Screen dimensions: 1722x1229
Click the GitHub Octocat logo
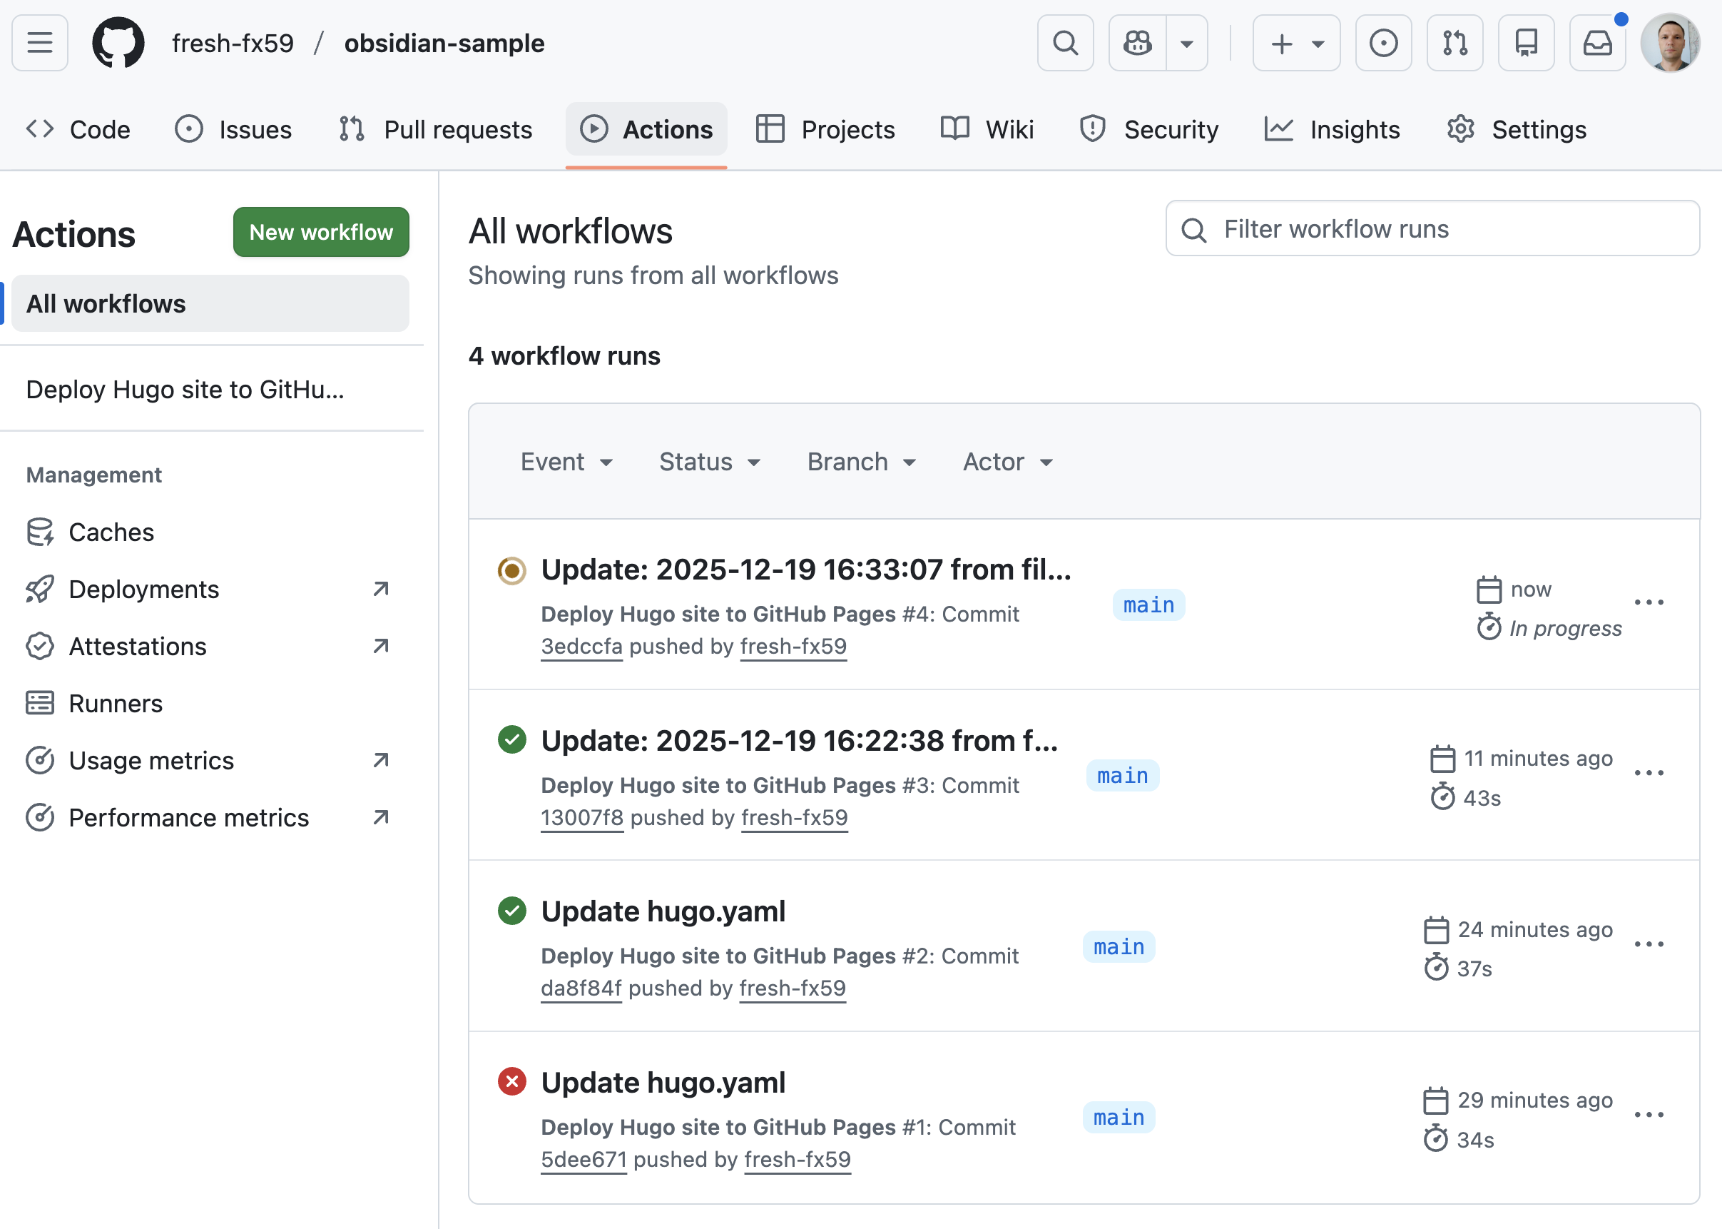pyautogui.click(x=118, y=43)
